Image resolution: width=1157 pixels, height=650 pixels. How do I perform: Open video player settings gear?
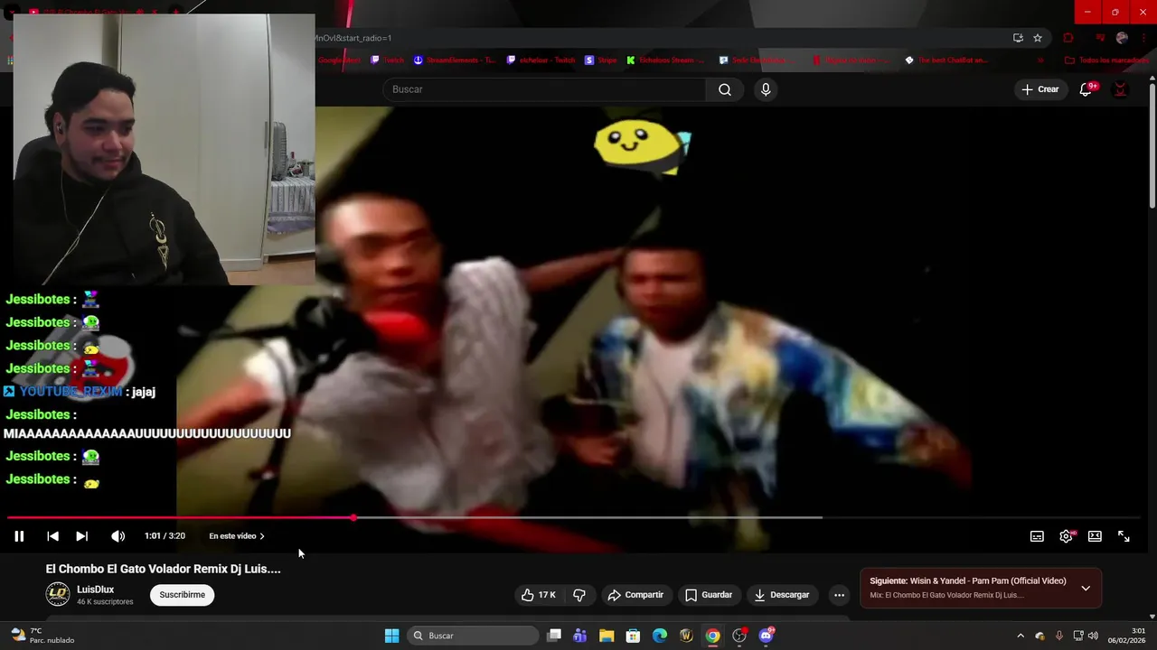point(1067,536)
